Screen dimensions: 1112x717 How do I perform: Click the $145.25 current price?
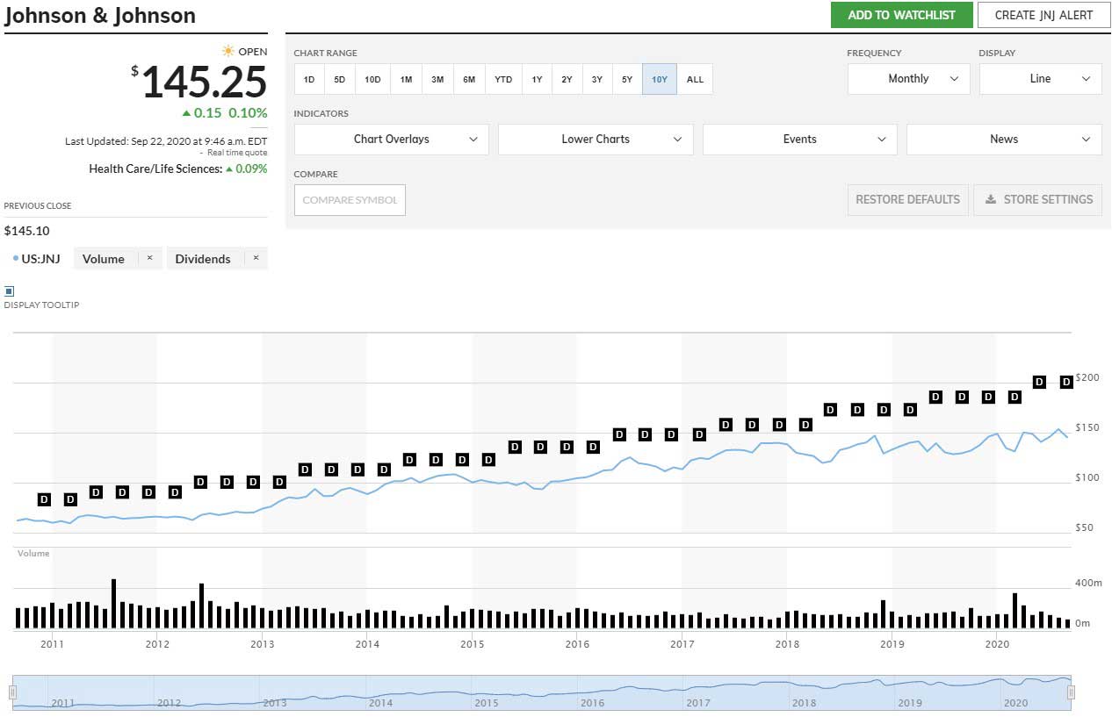click(204, 82)
